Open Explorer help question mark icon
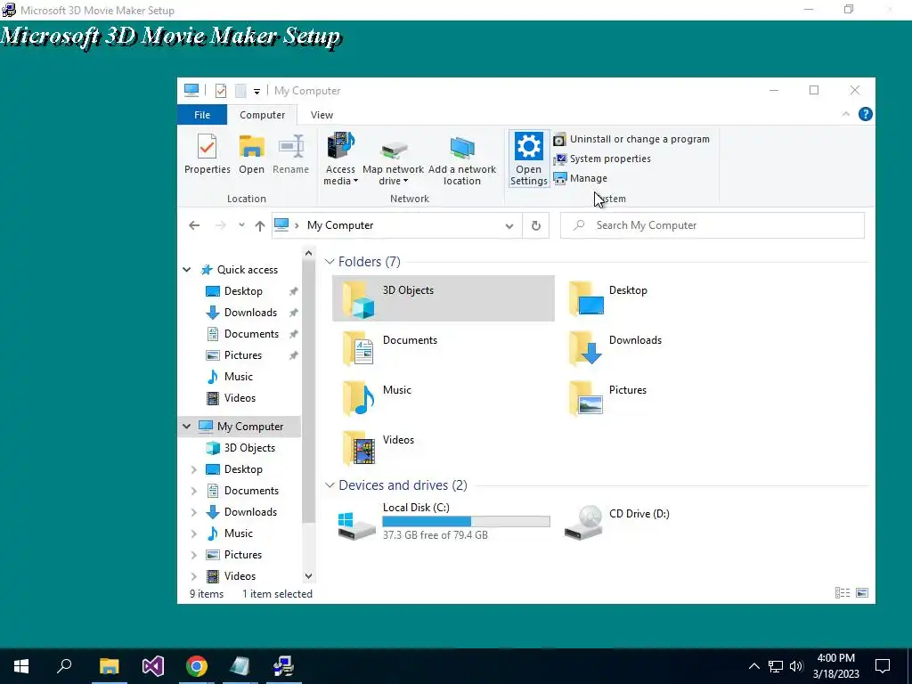912x684 pixels. tap(866, 115)
